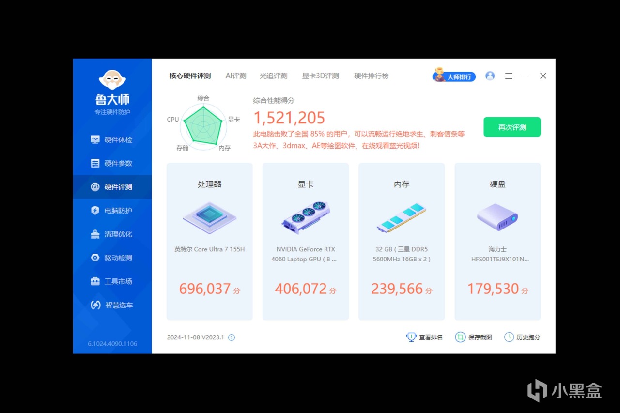Open 驱动检测 in the sidebar
The width and height of the screenshot is (620, 413).
(112, 258)
